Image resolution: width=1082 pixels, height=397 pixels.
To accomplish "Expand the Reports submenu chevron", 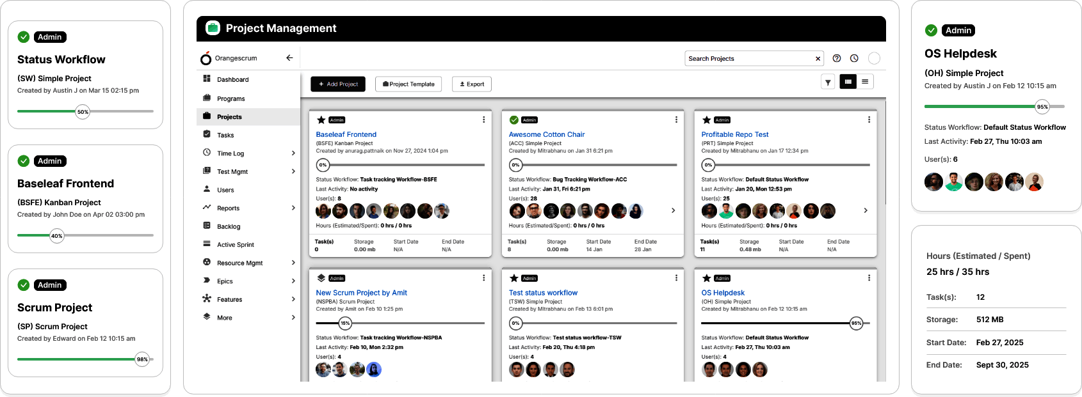I will 293,208.
